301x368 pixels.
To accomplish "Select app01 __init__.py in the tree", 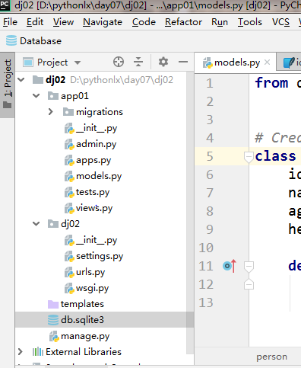I will (x=97, y=128).
